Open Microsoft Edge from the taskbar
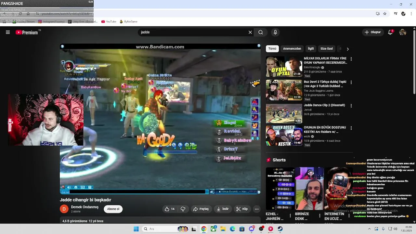416x234 pixels. [232, 229]
